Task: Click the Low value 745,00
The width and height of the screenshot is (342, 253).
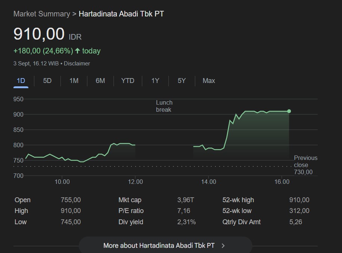Action: point(71,222)
